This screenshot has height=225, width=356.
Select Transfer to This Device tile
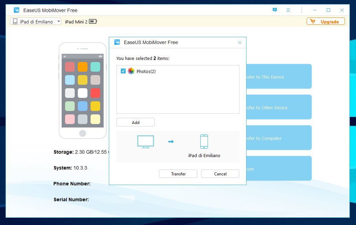[x=279, y=76]
